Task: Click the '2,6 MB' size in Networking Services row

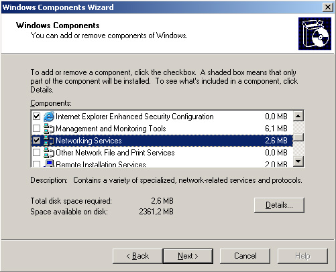Action: pos(276,141)
